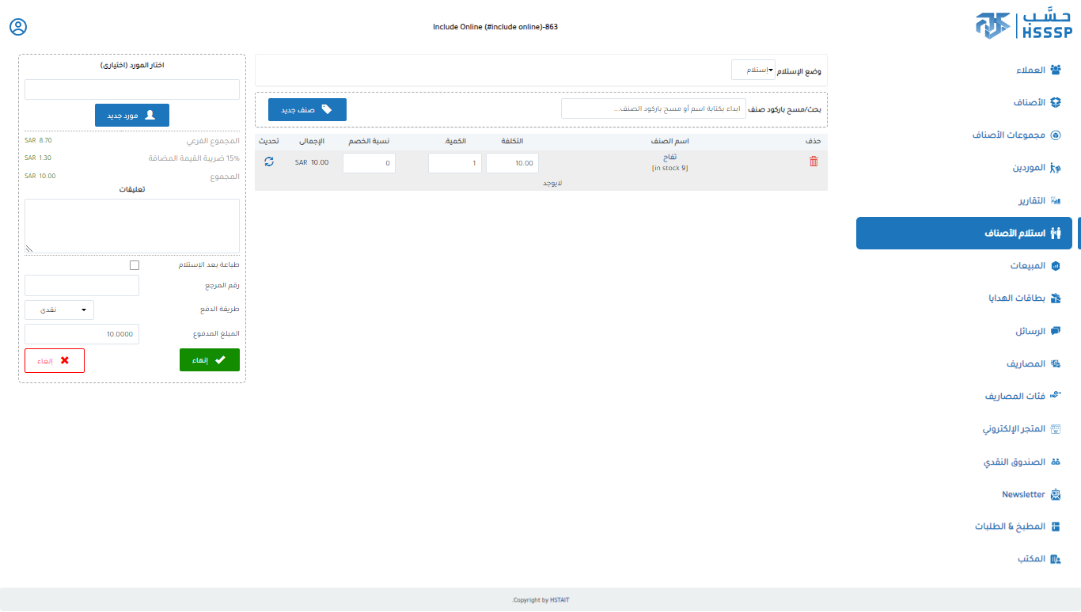Open the receiving mode dropdown
Image resolution: width=1081 pixels, height=612 pixels.
[753, 70]
